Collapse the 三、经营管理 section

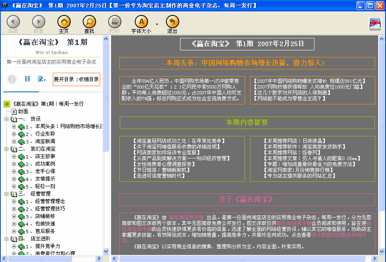click(x=6, y=194)
